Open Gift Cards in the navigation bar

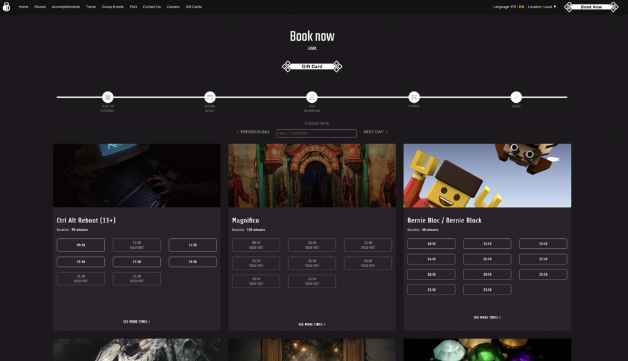point(193,7)
